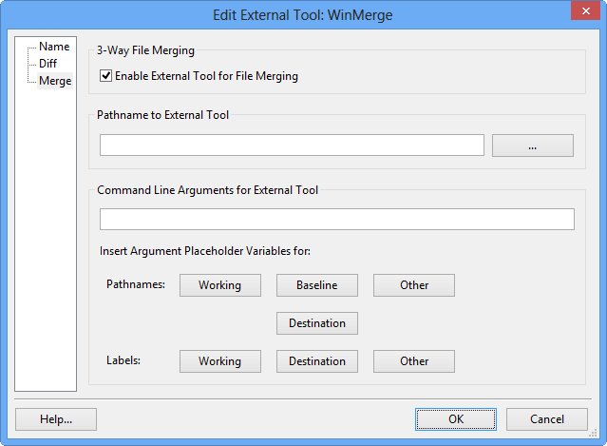Confirm the settings with OK
Image resolution: width=607 pixels, height=446 pixels.
[455, 419]
